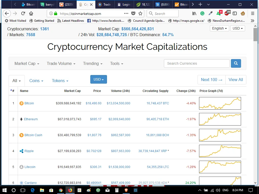
Task: Open Bitcoin's 7d price graph thumbnail
Action: (x=220, y=103)
